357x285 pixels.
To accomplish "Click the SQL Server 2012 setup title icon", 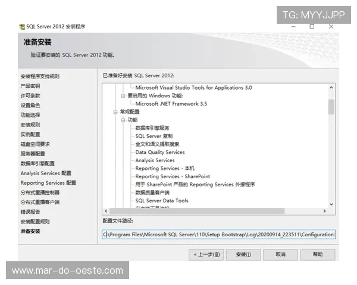I will [22, 27].
